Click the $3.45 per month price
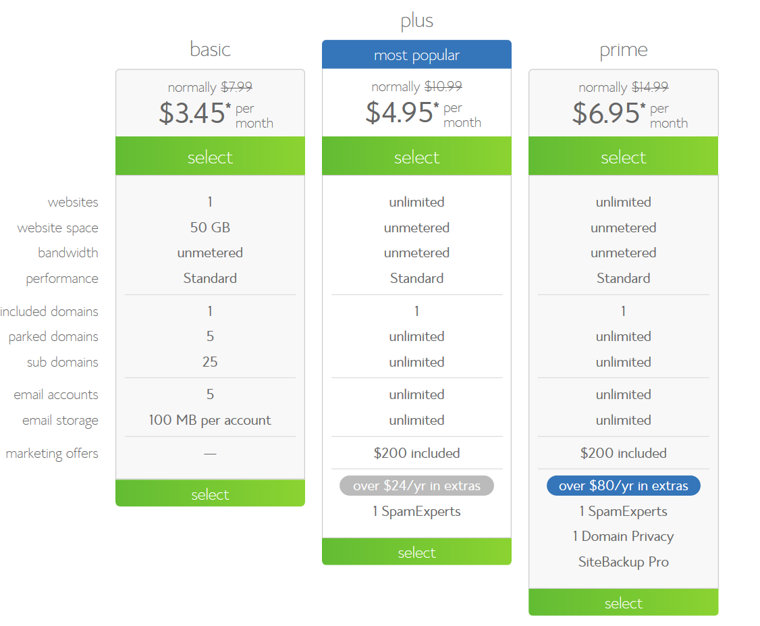Image resolution: width=760 pixels, height=626 pixels. [216, 114]
